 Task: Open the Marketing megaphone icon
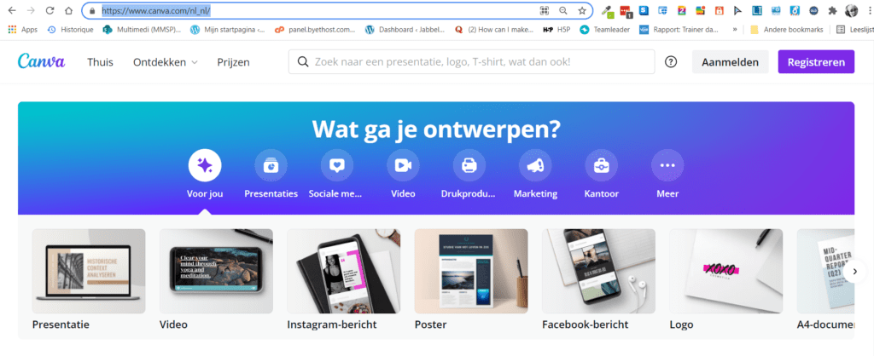pyautogui.click(x=535, y=165)
